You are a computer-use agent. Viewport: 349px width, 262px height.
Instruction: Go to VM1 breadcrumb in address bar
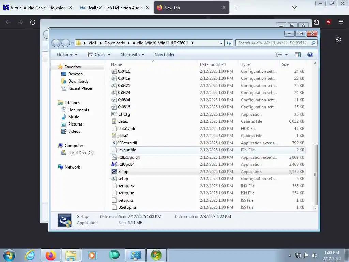tap(93, 43)
